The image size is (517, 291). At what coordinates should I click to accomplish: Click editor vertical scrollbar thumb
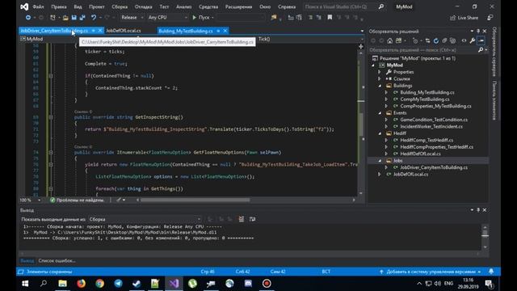pos(361,124)
